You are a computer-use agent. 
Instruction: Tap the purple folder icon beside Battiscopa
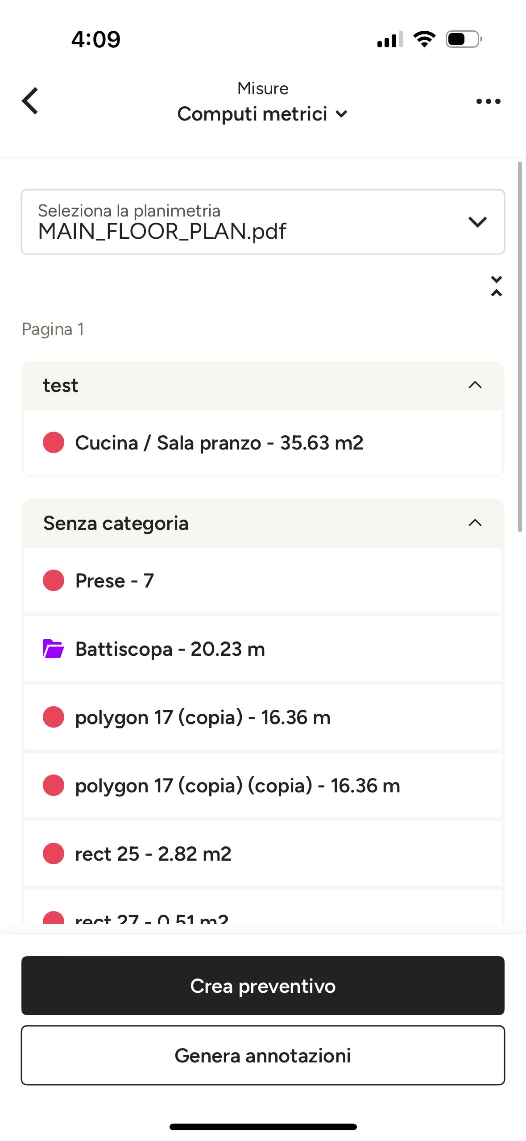(53, 649)
